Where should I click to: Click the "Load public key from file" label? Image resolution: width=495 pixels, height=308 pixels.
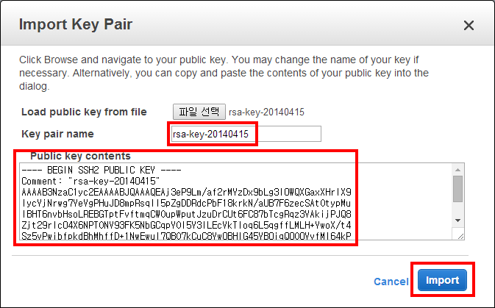pos(84,112)
